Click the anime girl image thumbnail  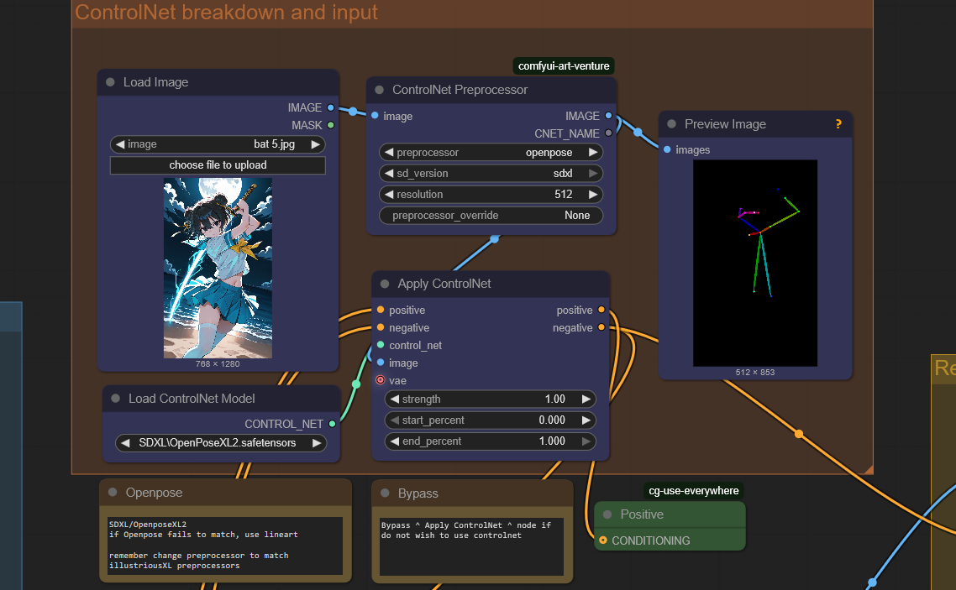tap(218, 268)
